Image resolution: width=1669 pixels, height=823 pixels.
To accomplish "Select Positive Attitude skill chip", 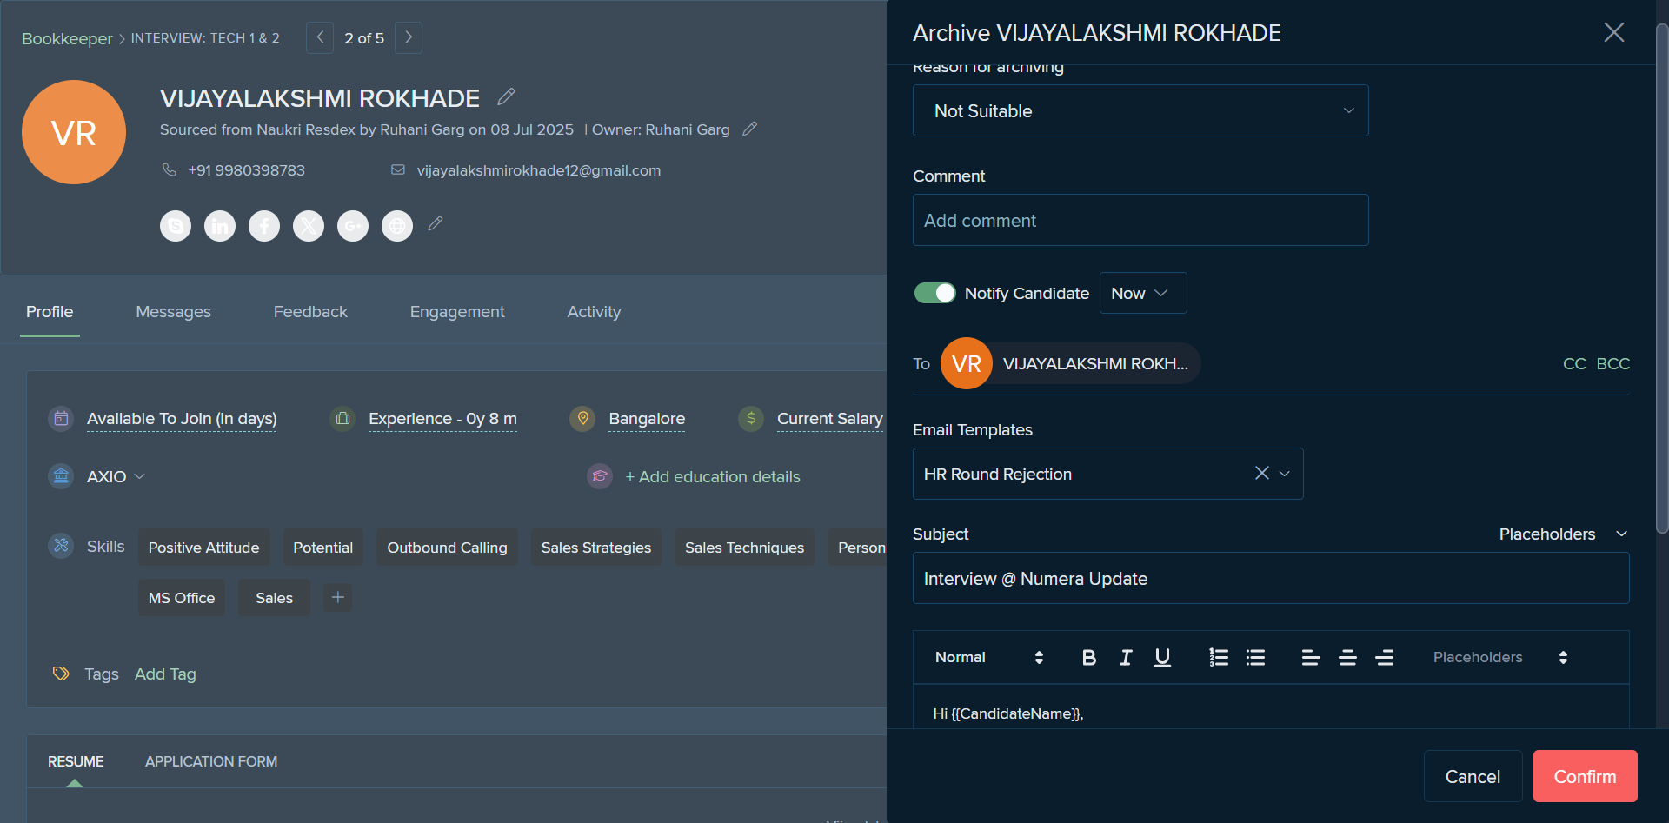I will pos(203,548).
